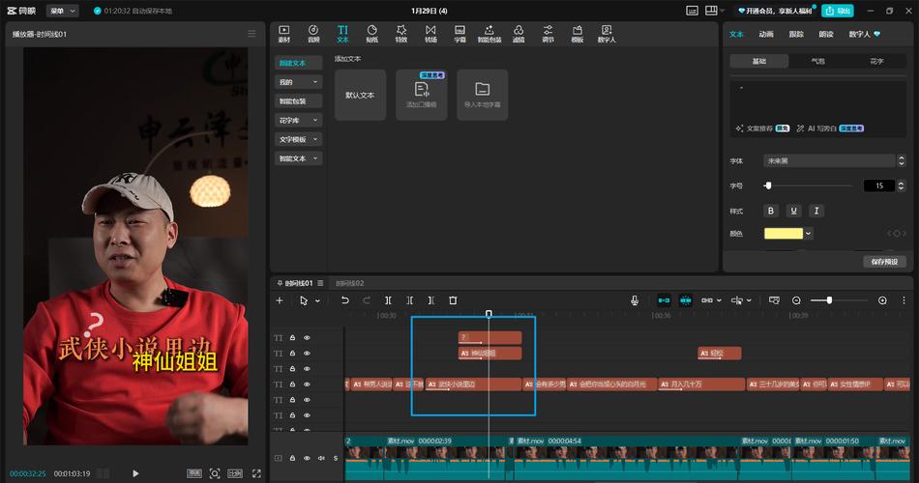Switch to the 动画 animation tab

click(766, 35)
